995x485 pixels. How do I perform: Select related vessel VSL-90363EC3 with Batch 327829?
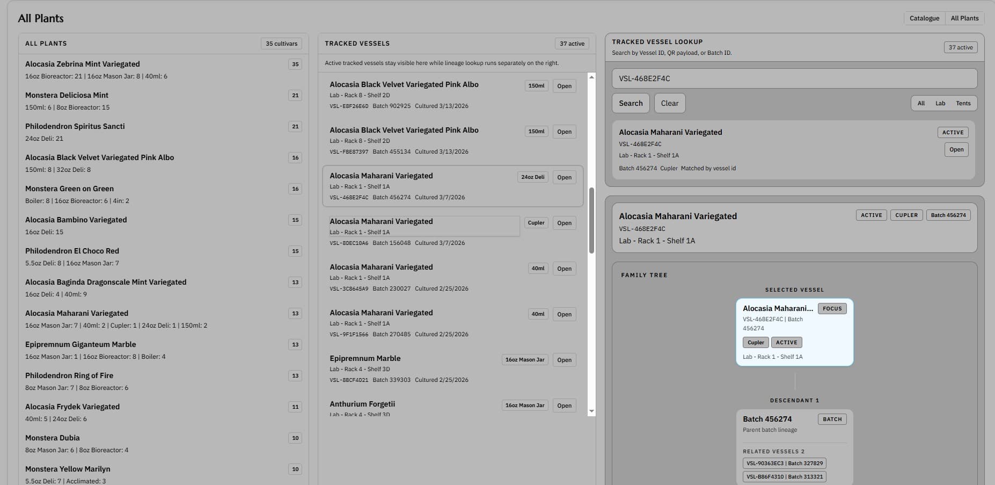click(x=784, y=463)
